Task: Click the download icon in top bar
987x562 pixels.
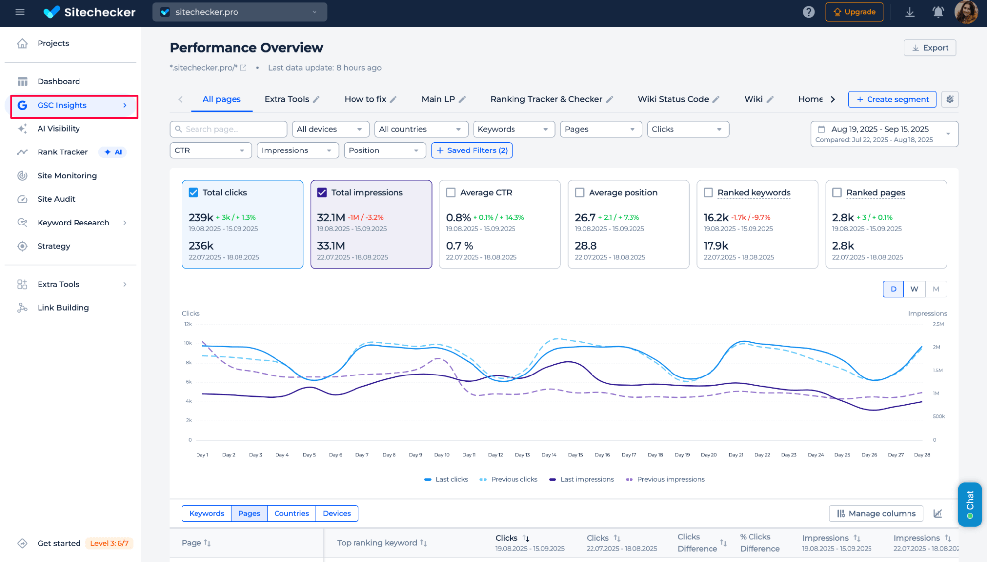Action: (909, 12)
